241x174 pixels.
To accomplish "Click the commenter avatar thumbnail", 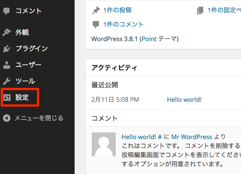I will (x=104, y=144).
